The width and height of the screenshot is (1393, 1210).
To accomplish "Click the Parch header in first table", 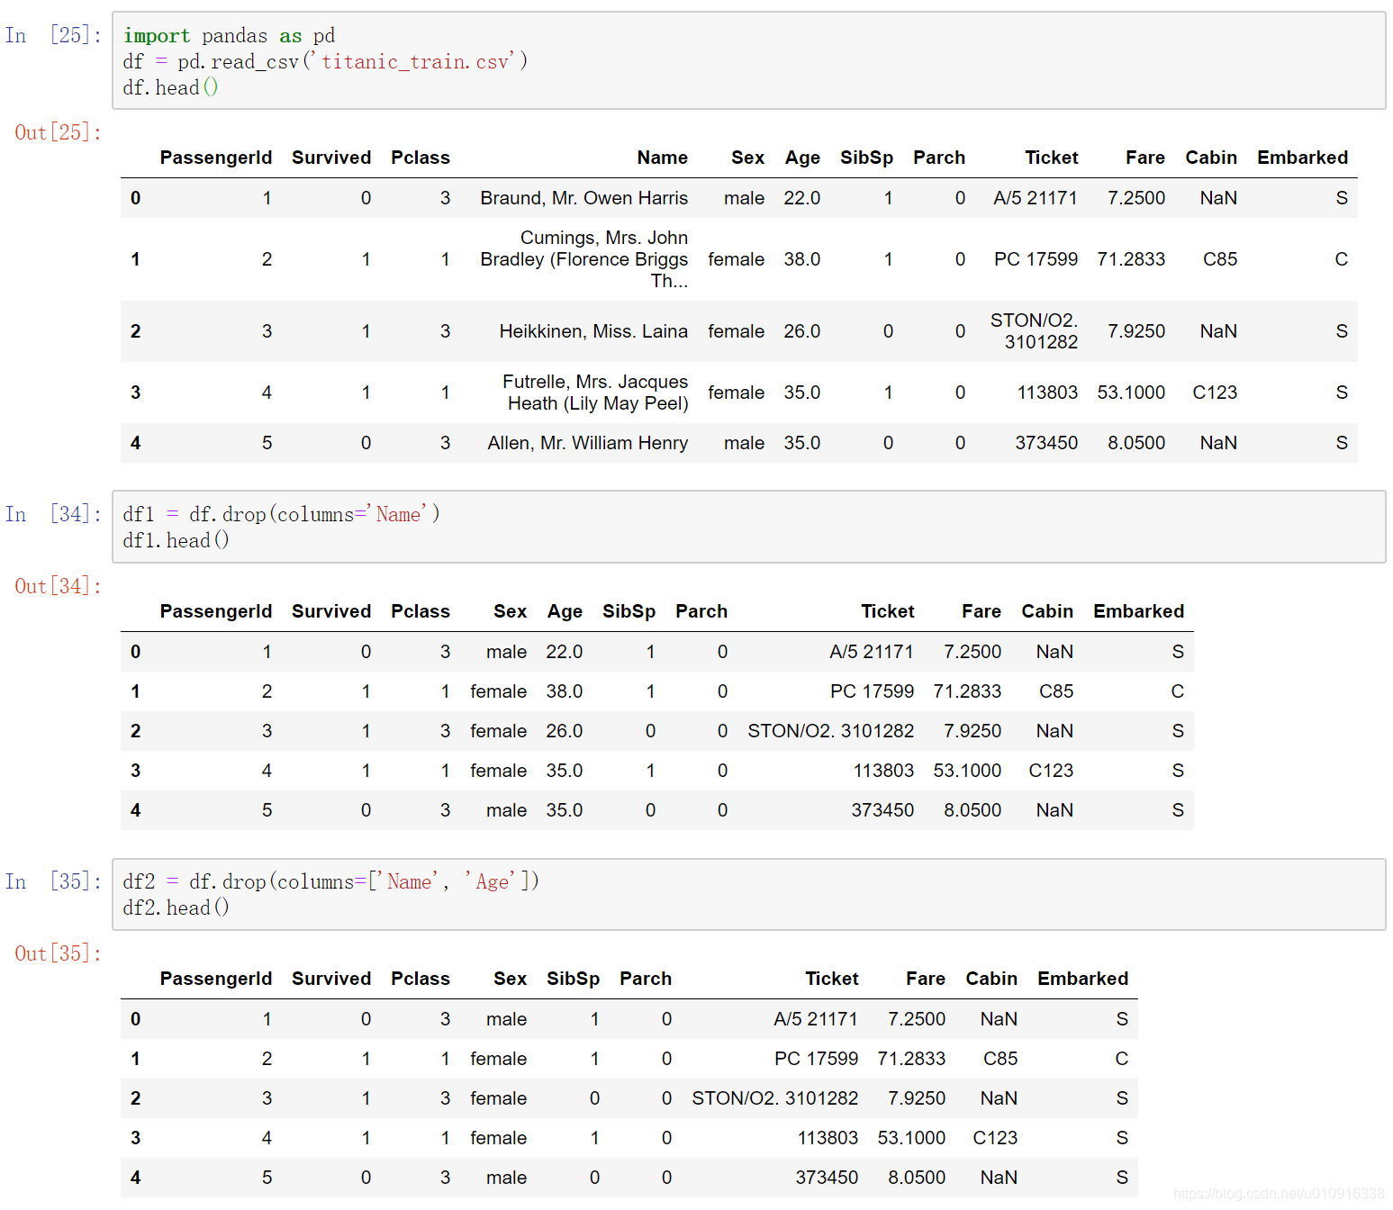I will [x=938, y=158].
